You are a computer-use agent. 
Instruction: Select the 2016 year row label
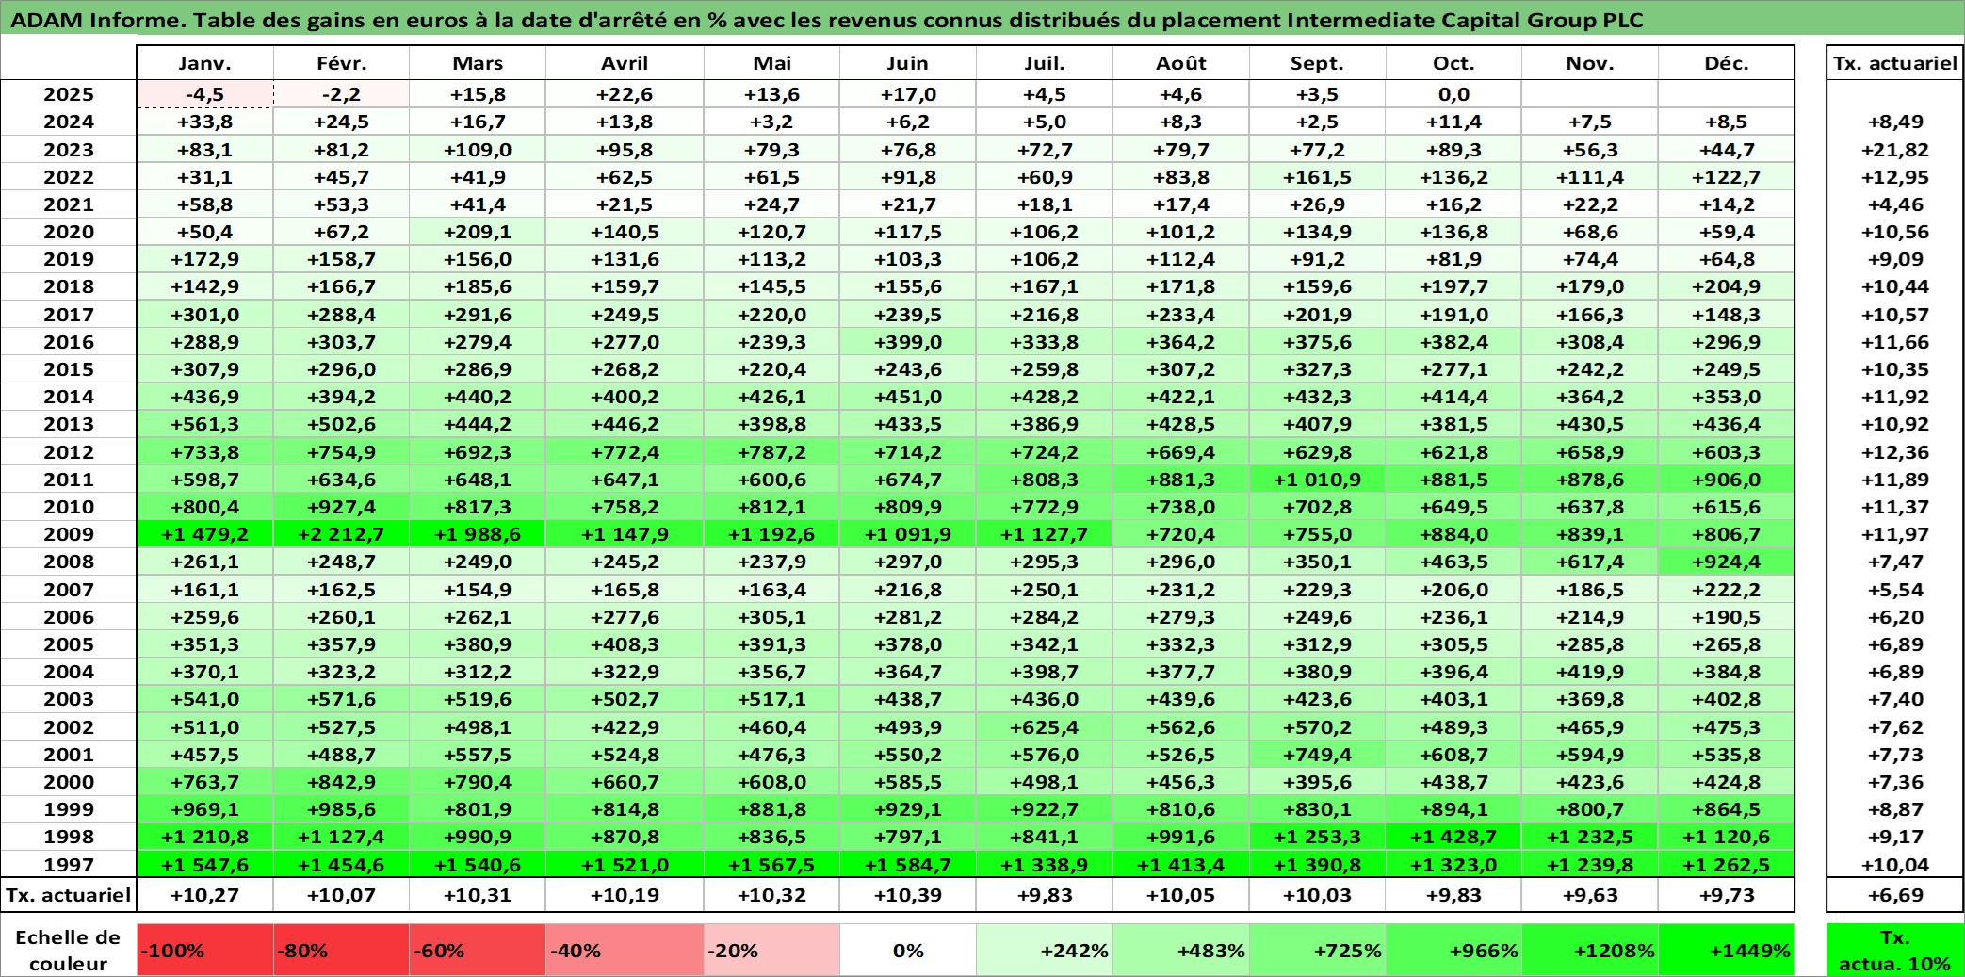coord(68,342)
